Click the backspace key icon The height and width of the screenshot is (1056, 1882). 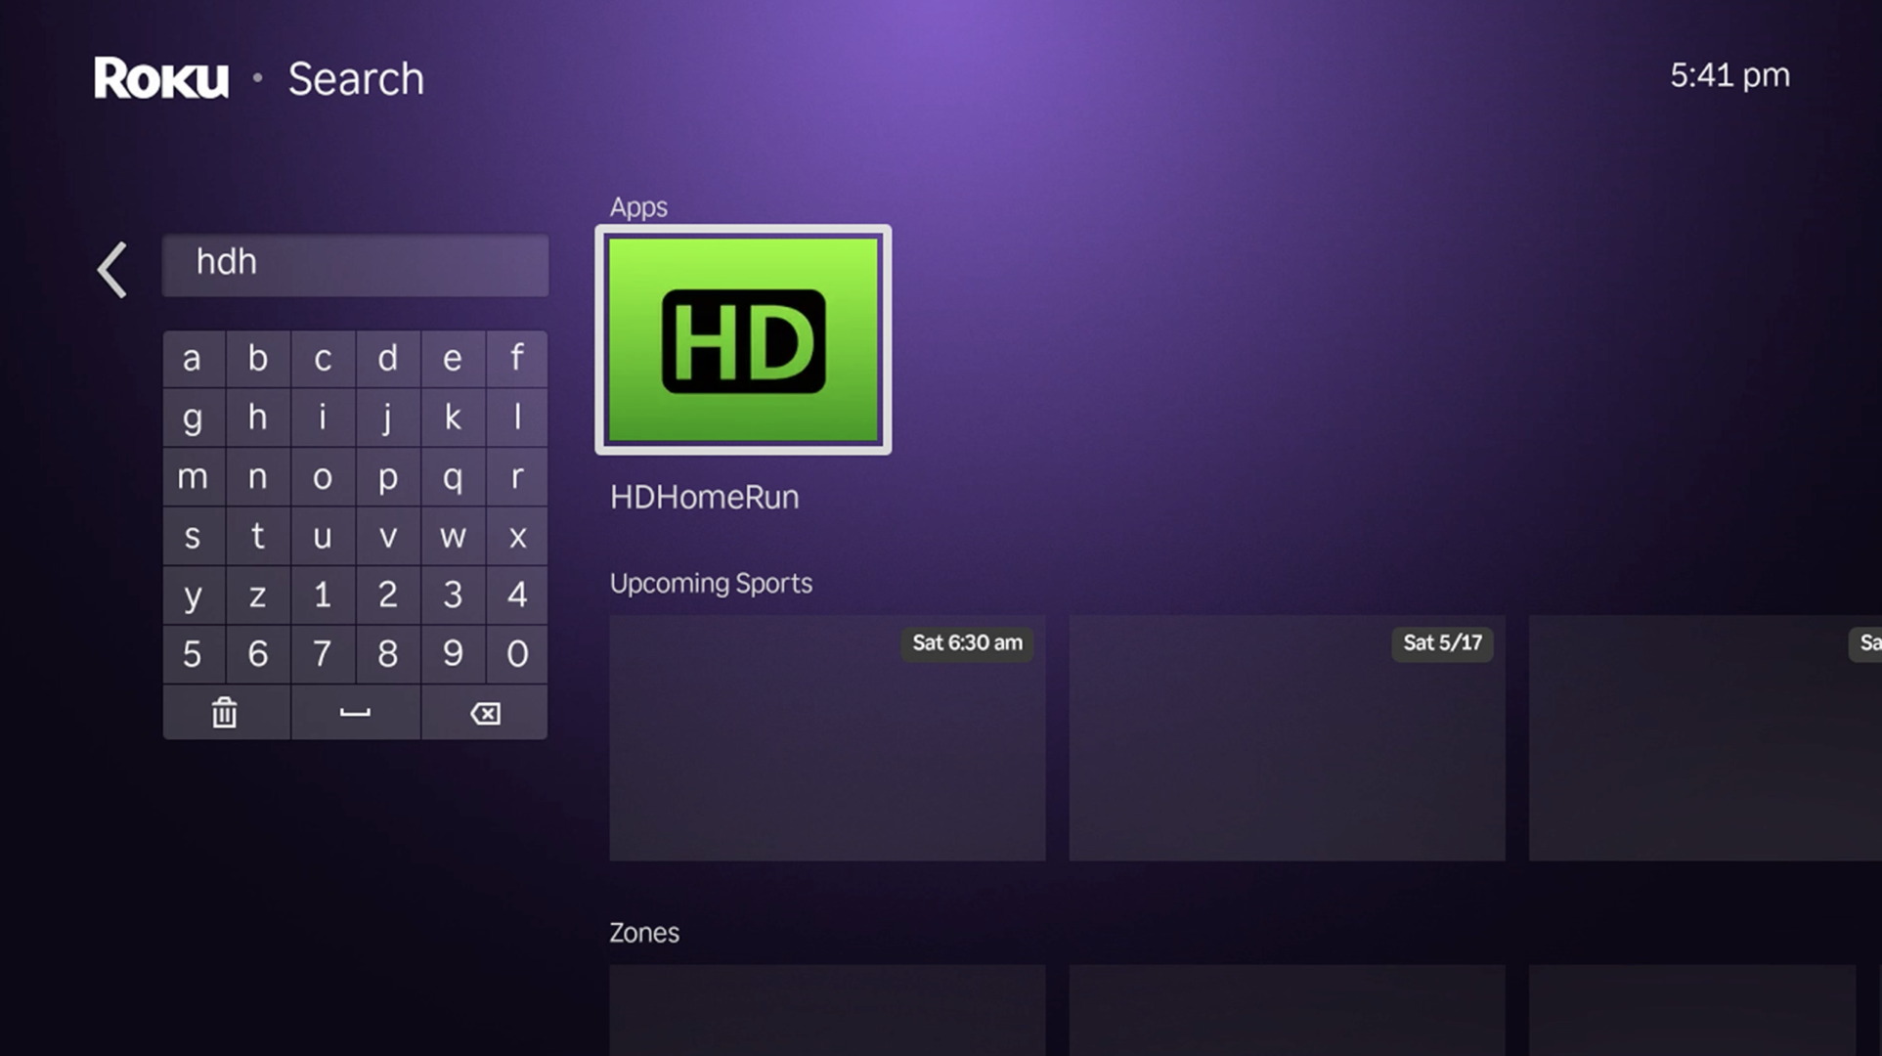tap(485, 713)
